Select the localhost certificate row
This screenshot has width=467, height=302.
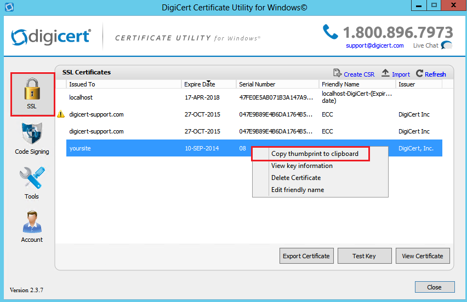[81, 97]
